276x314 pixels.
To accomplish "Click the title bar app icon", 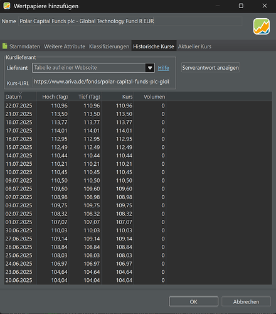I will 7,6.
